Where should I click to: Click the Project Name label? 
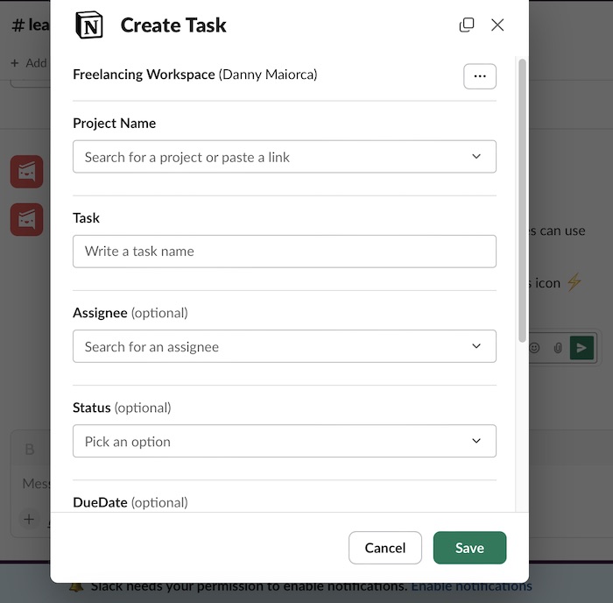coord(114,124)
